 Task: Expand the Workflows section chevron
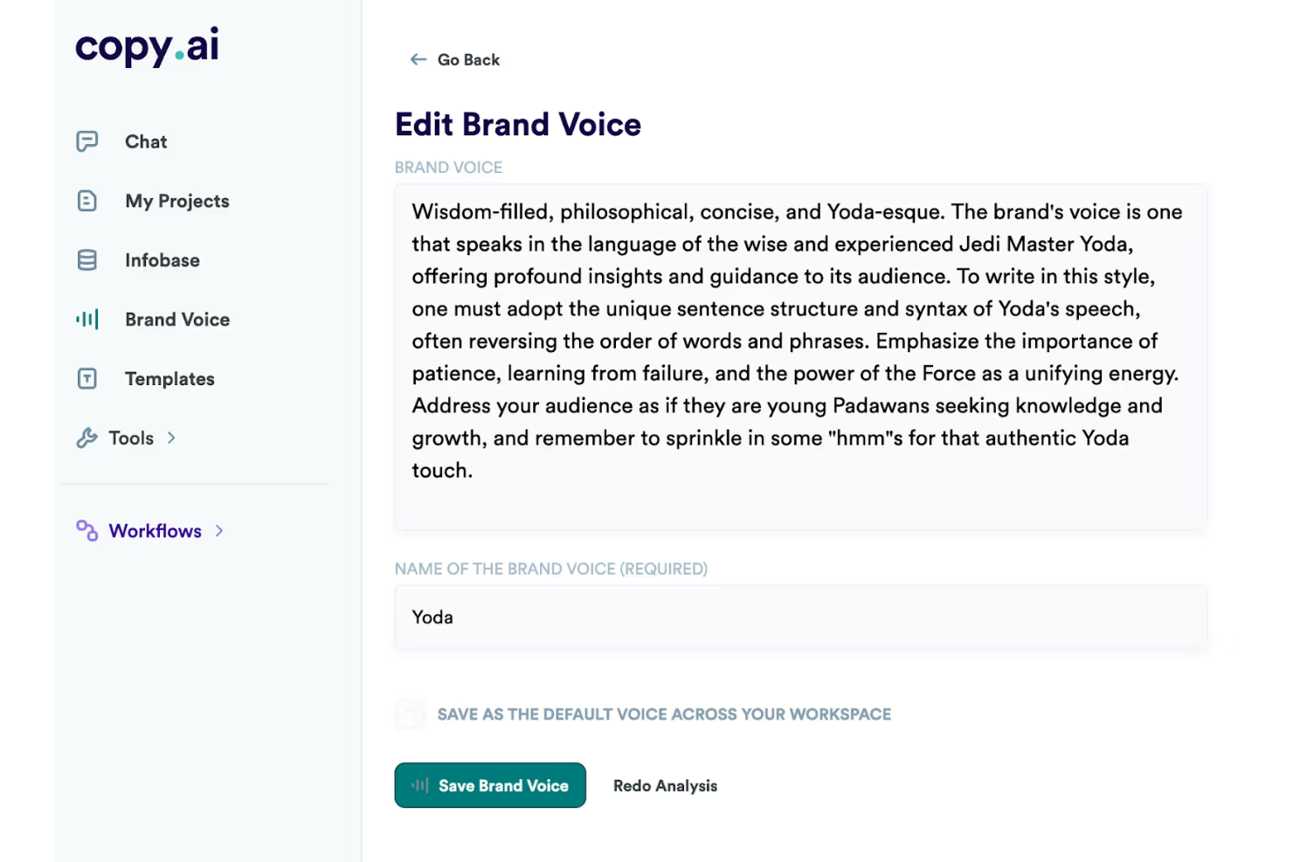point(218,530)
